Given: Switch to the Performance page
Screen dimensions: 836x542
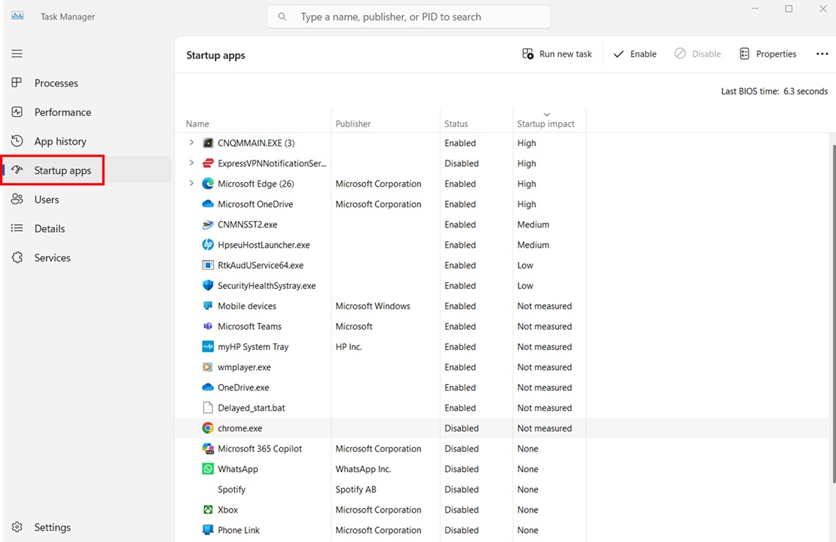Looking at the screenshot, I should pyautogui.click(x=63, y=112).
